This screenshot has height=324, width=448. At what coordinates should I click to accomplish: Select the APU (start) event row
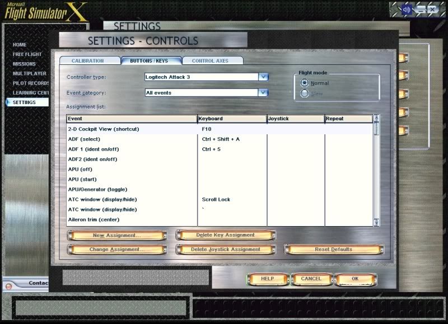[220, 179]
